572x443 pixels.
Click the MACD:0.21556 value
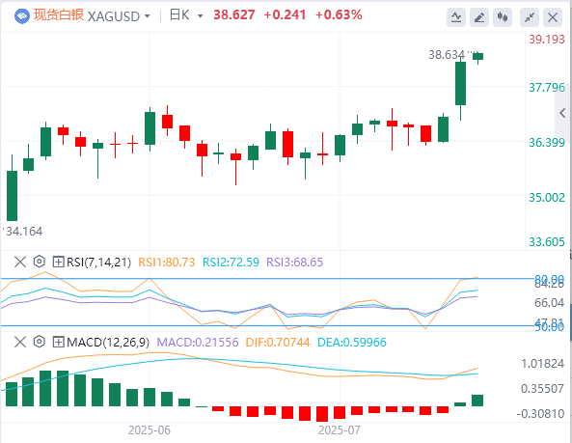pos(198,343)
